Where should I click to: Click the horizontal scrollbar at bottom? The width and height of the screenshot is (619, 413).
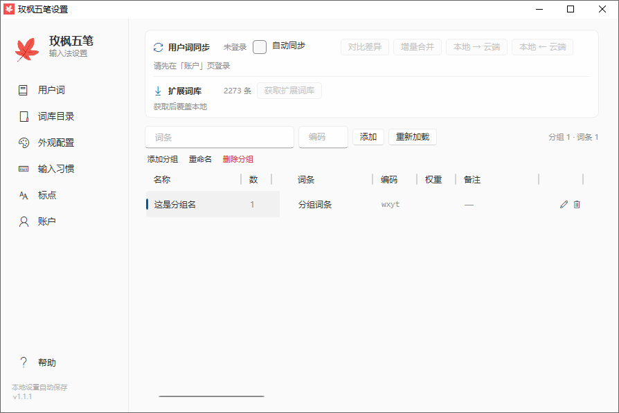click(212, 396)
